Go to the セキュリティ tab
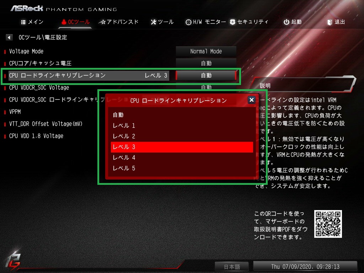Screen dimensions: 364x273 tap(249, 22)
